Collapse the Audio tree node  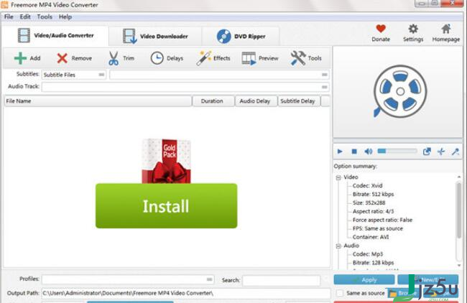(x=338, y=246)
